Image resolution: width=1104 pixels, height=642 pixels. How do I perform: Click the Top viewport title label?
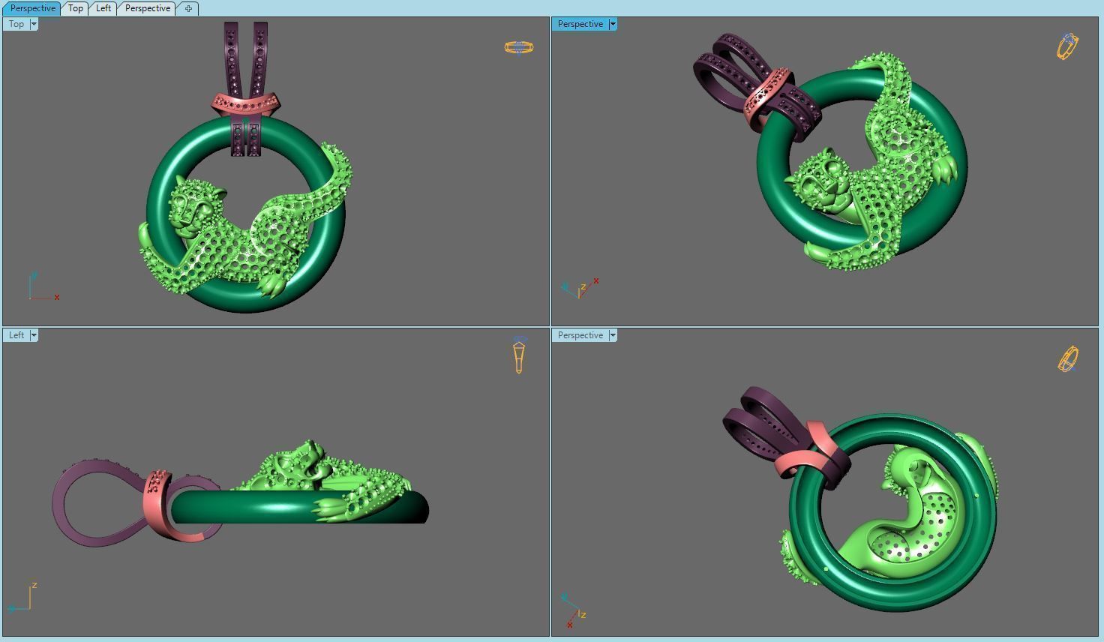point(16,24)
